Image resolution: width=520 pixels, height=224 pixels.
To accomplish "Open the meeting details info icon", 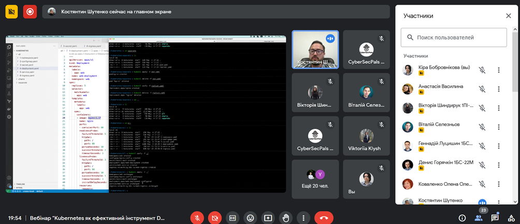I will pyautogui.click(x=462, y=218).
